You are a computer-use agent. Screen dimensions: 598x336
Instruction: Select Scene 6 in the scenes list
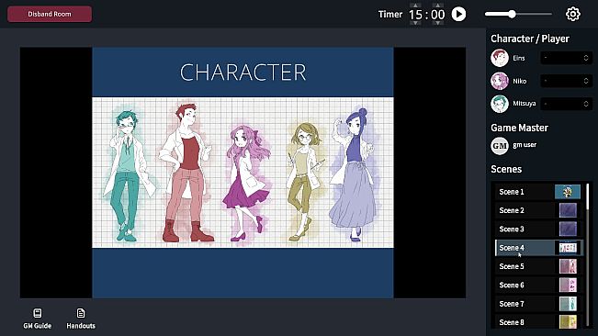(539, 285)
